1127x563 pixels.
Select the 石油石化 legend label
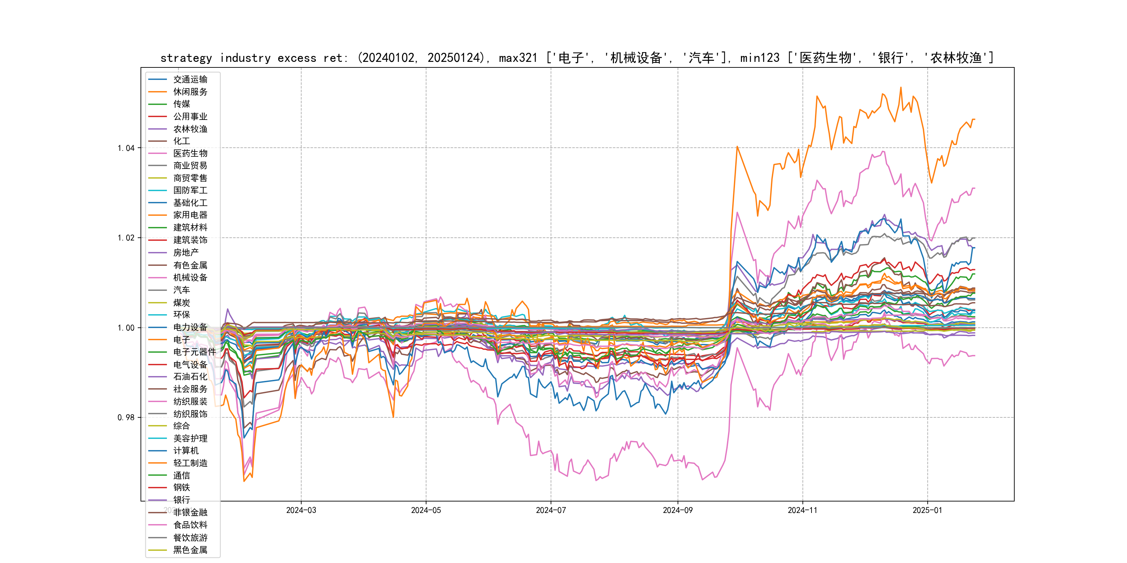190,377
